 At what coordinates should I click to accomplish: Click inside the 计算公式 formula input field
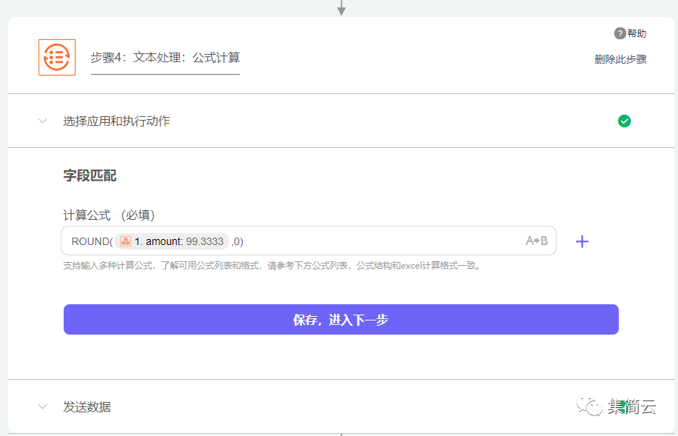click(309, 241)
